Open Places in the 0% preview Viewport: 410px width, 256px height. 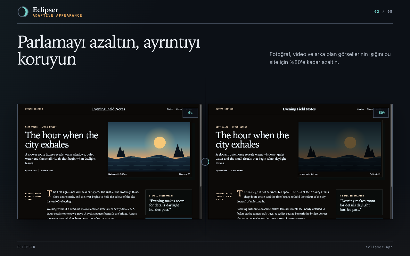pyautogui.click(x=179, y=109)
